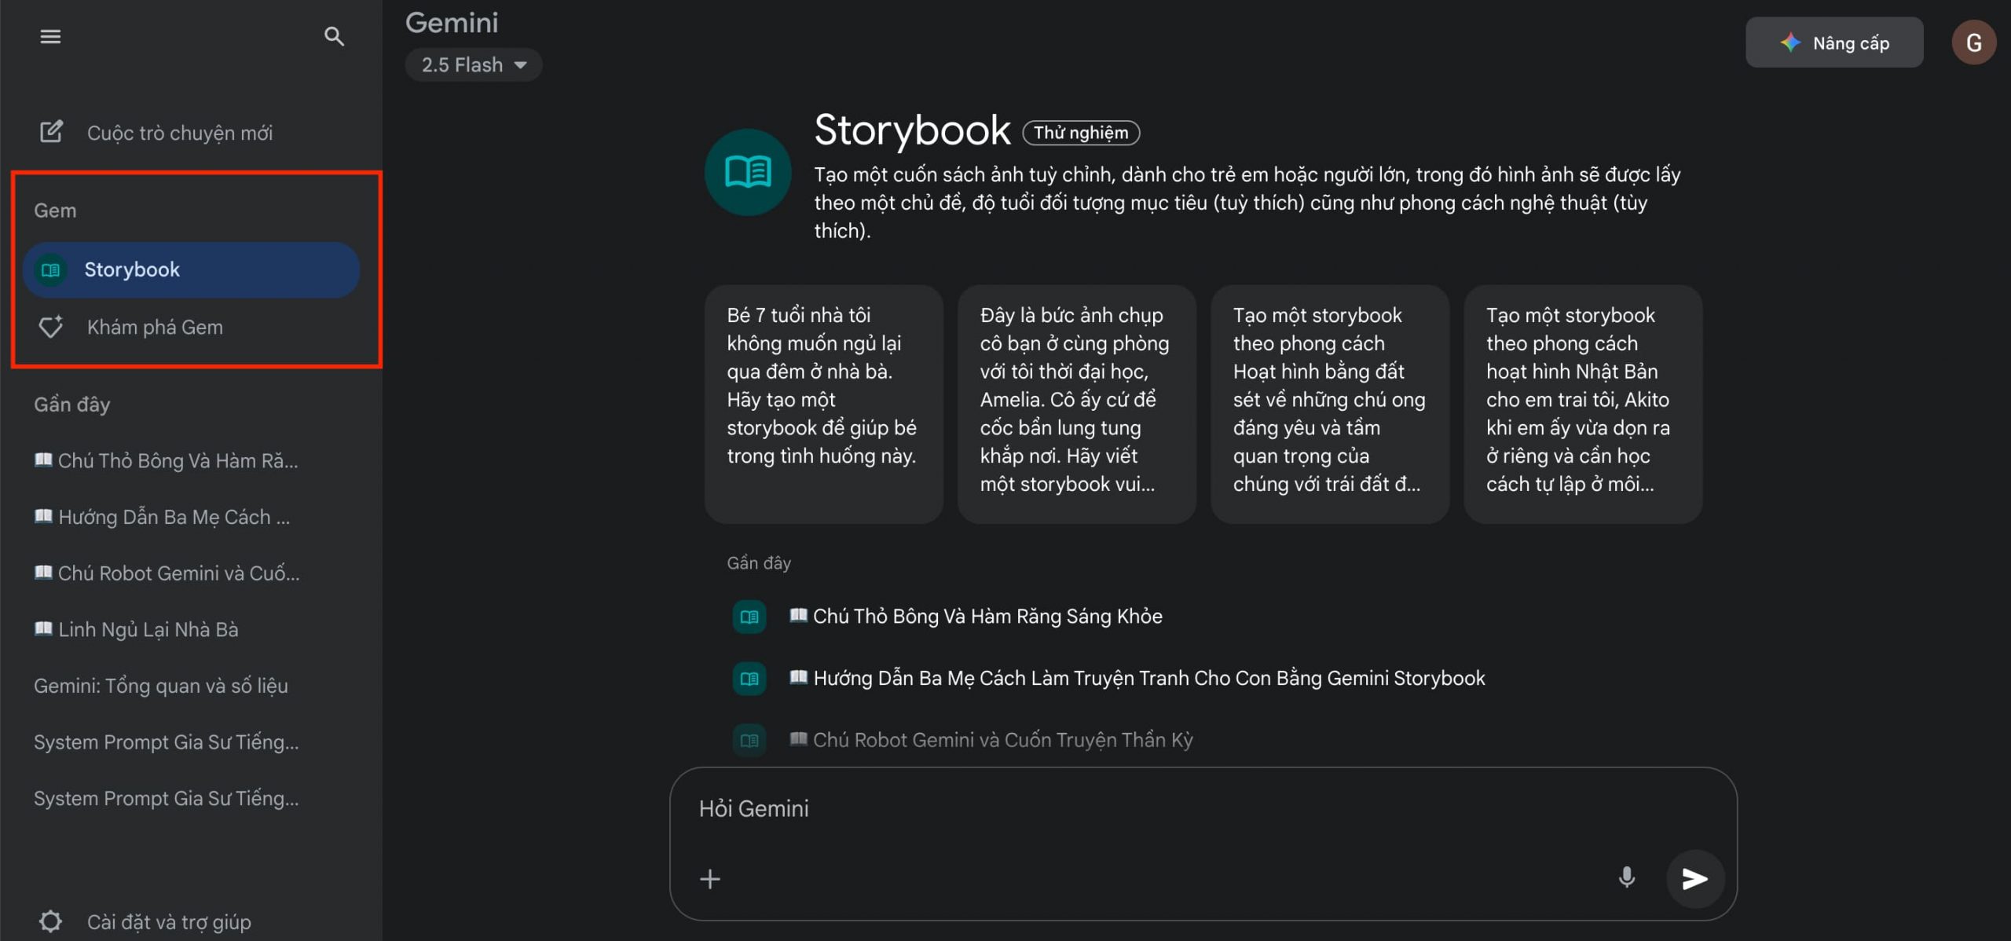Open recent chat 'Hướng Dẫn Ba Mẹ Cách ...' in sidebar
The image size is (2011, 941).
[x=162, y=517]
